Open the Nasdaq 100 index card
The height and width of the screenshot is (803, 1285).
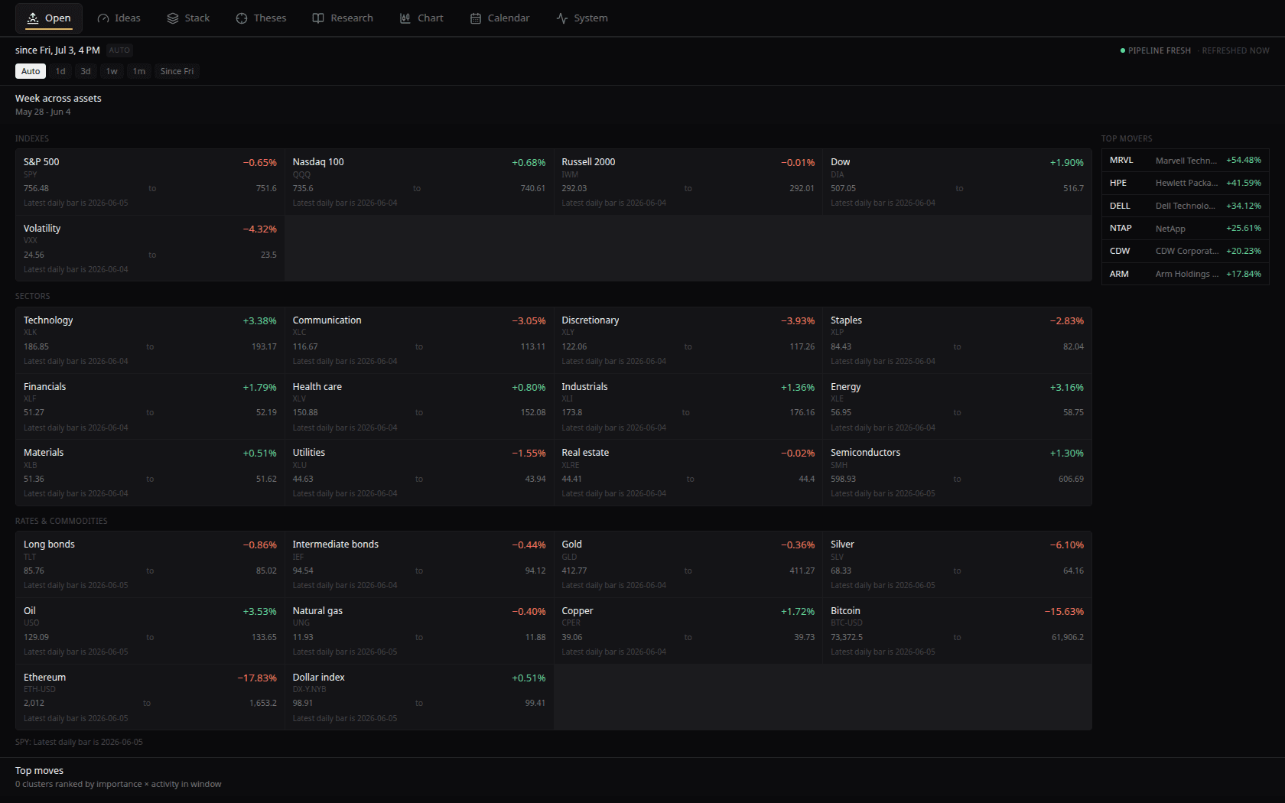click(x=419, y=182)
